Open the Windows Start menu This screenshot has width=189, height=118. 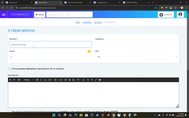click(x=54, y=115)
